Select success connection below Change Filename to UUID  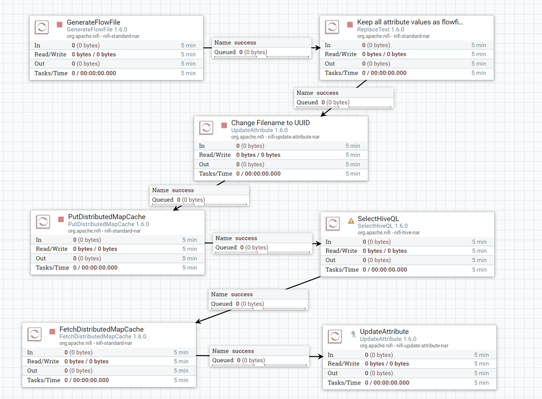[x=199, y=195]
